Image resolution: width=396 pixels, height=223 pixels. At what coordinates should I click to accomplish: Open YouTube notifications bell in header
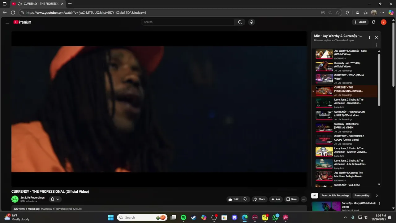click(x=373, y=22)
